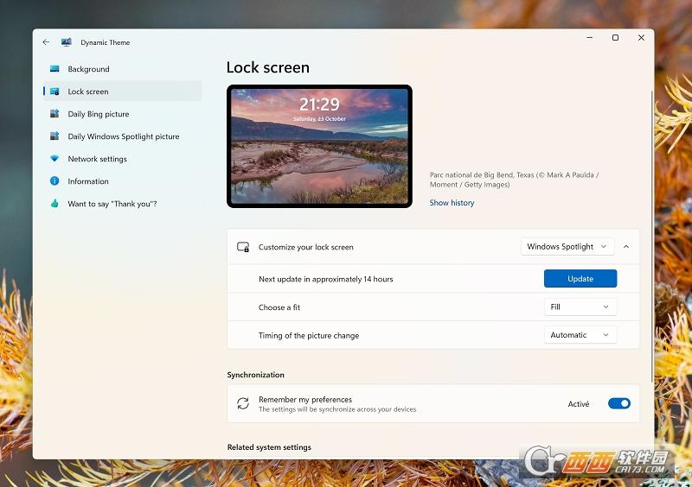Click the Dynamic Theme app icon
This screenshot has height=487, width=692.
coord(67,42)
